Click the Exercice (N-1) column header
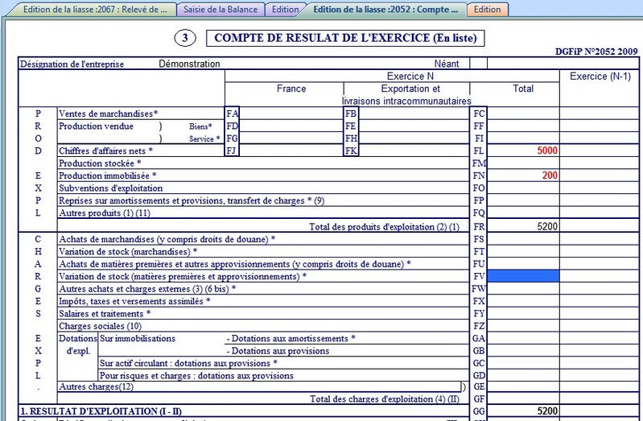 pos(600,76)
